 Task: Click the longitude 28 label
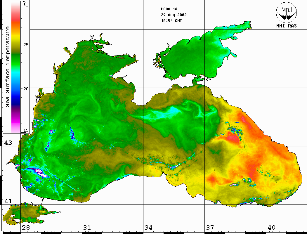pyautogui.click(x=26, y=228)
